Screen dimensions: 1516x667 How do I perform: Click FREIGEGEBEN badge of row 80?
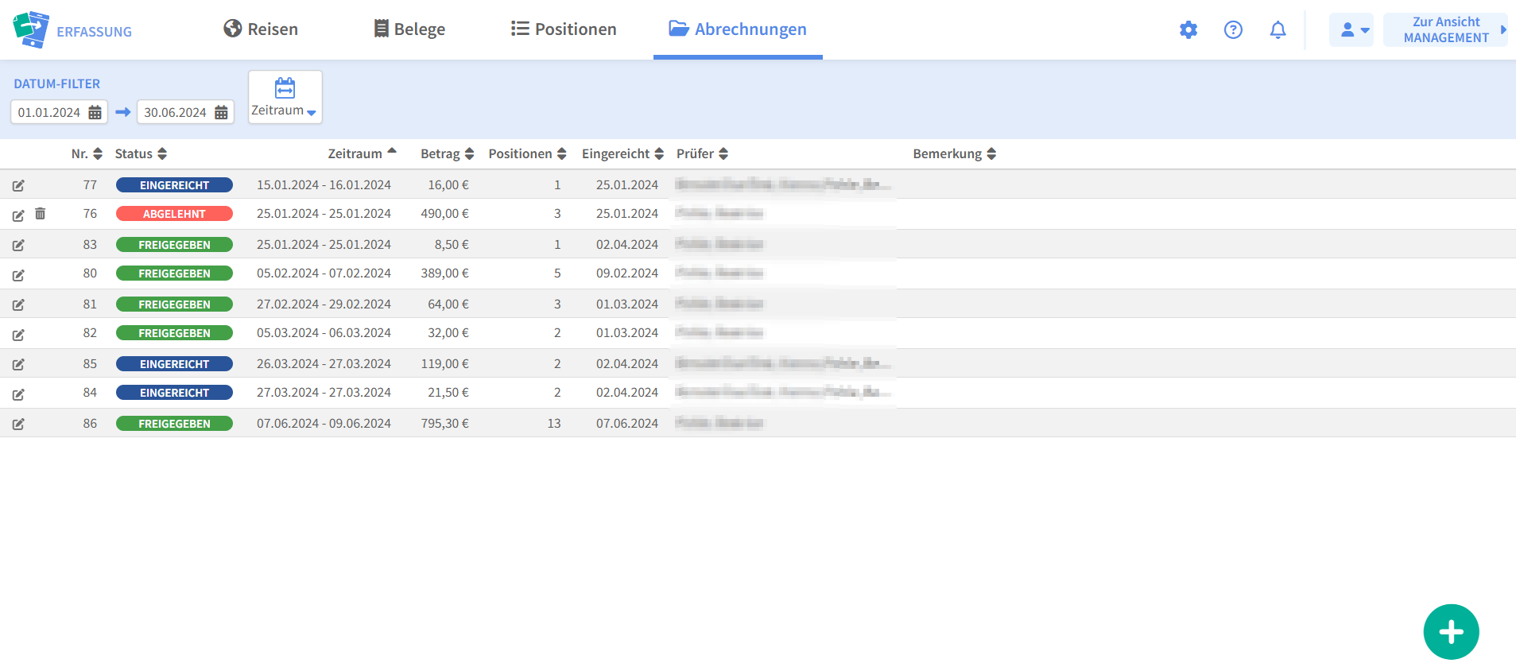point(174,273)
